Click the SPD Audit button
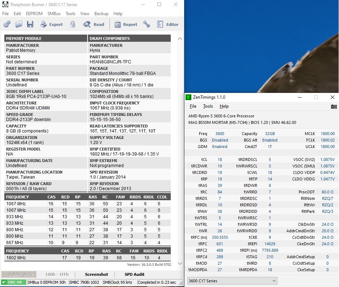This screenshot has height=287, width=339. tap(134, 274)
